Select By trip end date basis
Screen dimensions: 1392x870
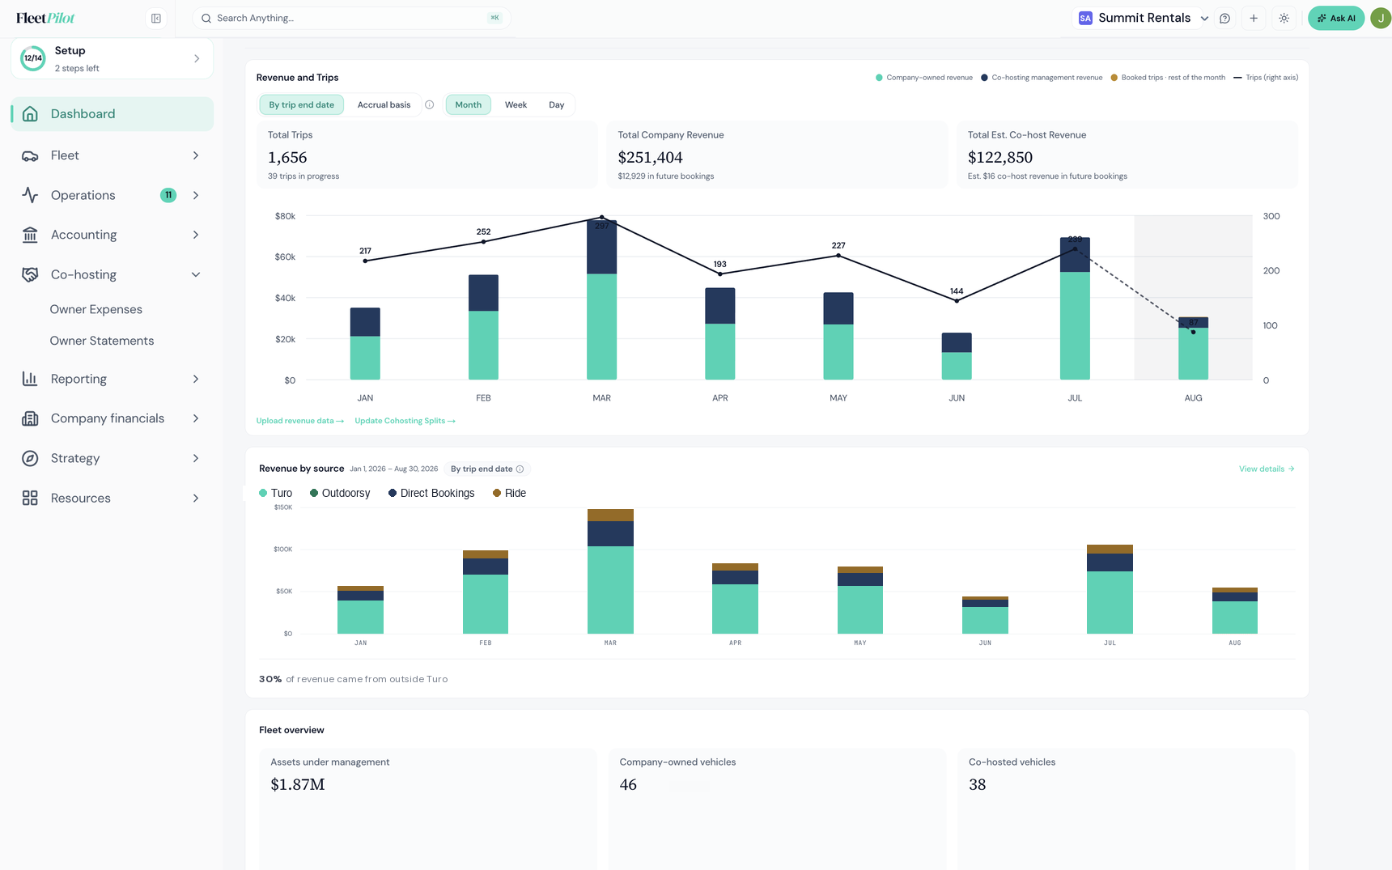[x=302, y=104]
